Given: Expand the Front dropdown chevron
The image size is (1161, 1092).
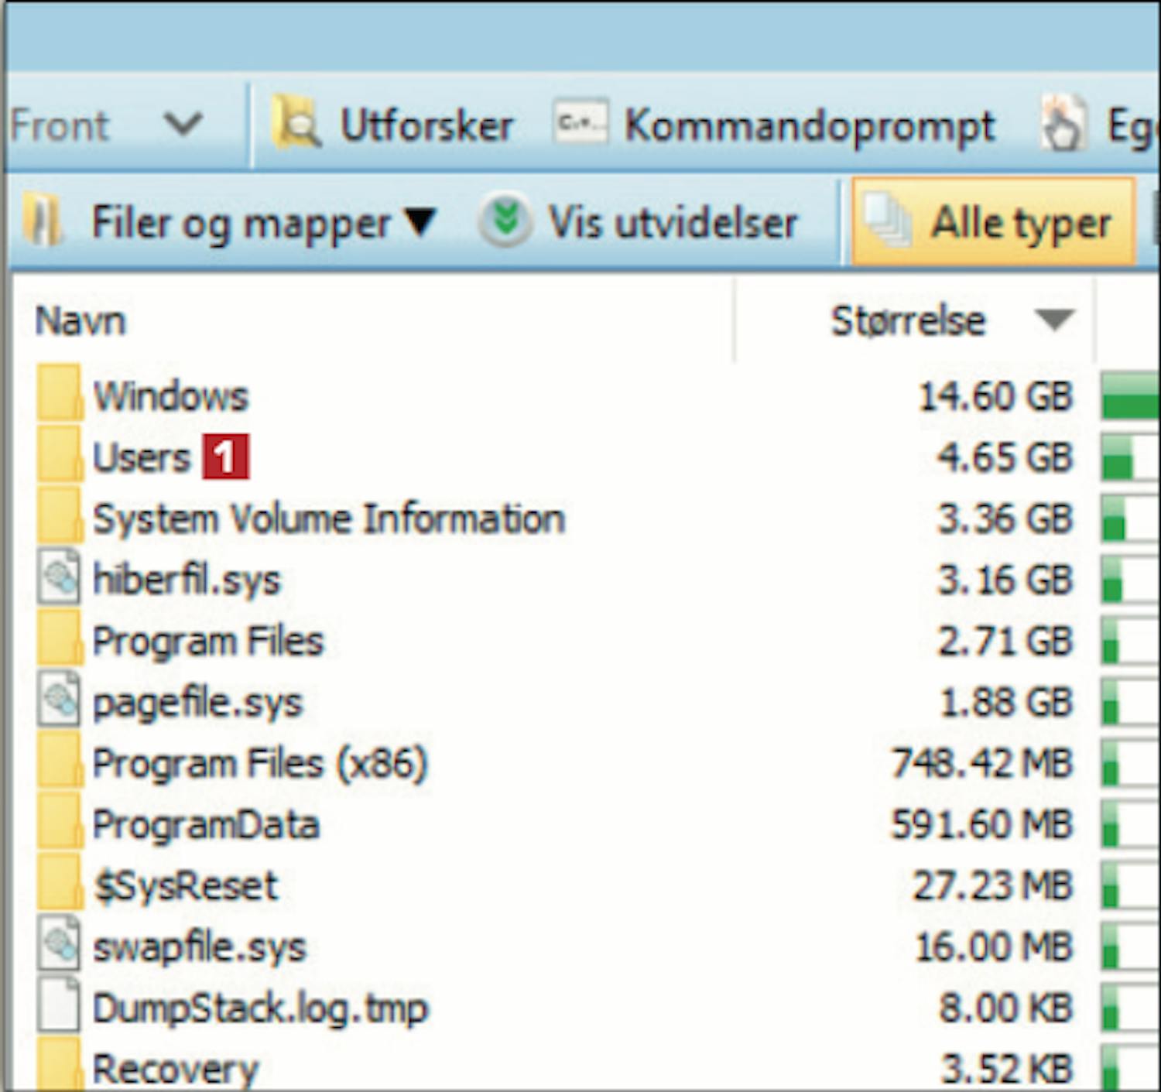Looking at the screenshot, I should tap(183, 124).
